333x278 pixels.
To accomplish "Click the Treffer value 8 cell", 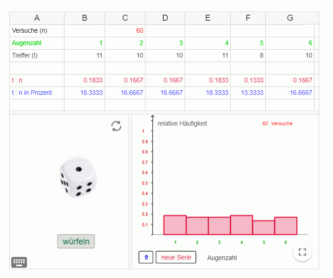I will point(248,56).
